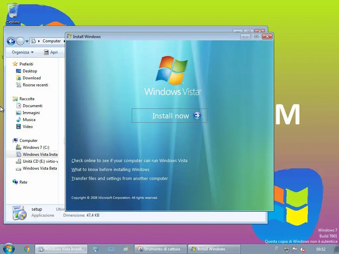Open the Organizza dropdown menu
339x254 pixels.
[x=23, y=52]
